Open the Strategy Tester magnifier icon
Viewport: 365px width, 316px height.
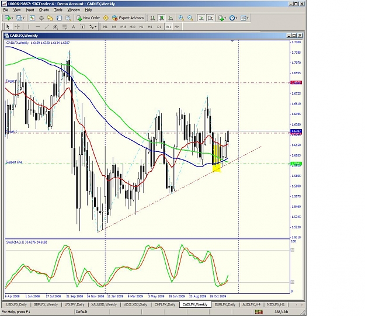tap(68, 18)
